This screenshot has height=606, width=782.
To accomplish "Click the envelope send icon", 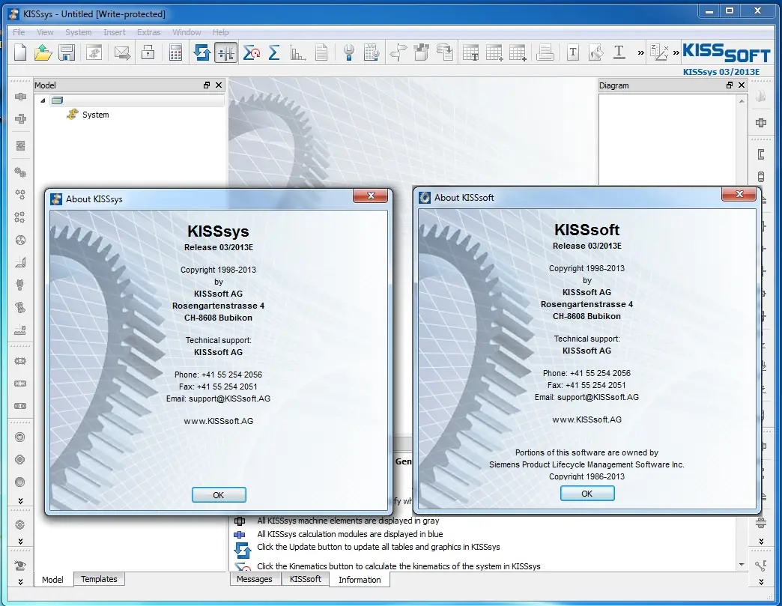I will [x=122, y=52].
